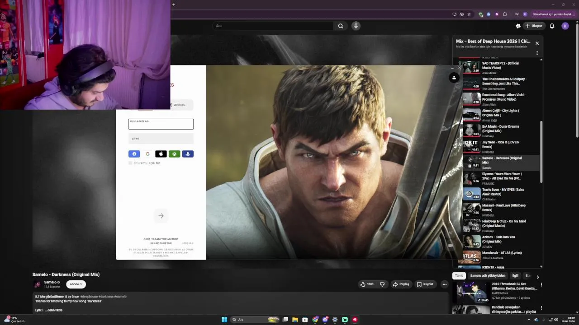
Task: Click into the YouTube 'Ara' search box
Action: pos(274,26)
